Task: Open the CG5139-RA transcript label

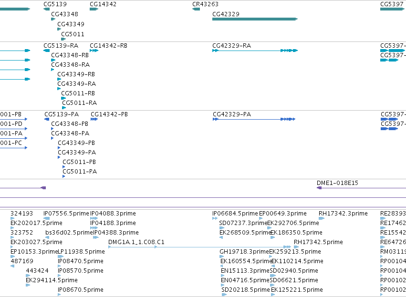Action: [x=61, y=46]
